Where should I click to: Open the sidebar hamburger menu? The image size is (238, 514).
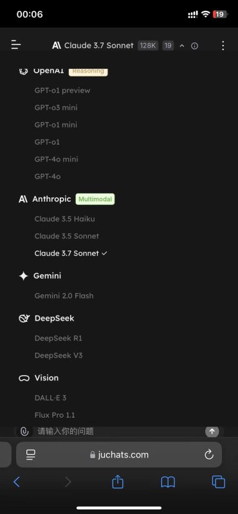pyautogui.click(x=15, y=44)
